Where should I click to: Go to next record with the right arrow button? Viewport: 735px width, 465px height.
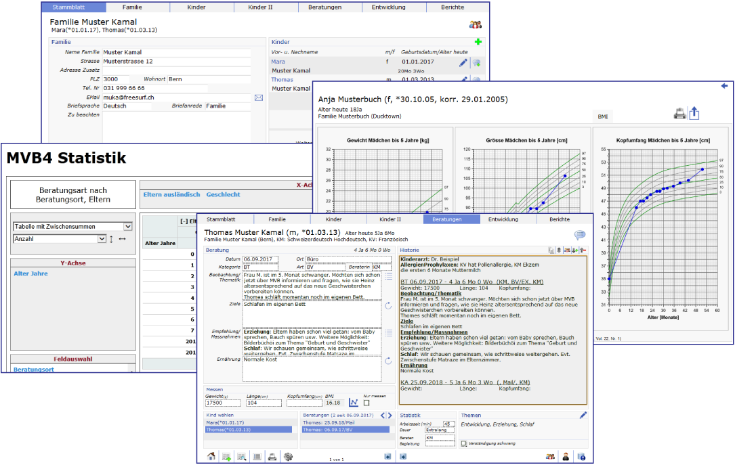coord(403,456)
